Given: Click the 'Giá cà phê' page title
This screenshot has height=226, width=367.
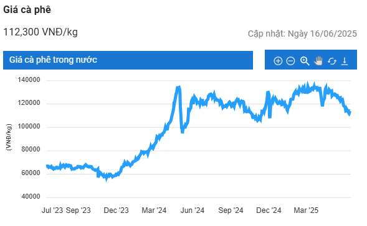Looking at the screenshot, I should (27, 9).
